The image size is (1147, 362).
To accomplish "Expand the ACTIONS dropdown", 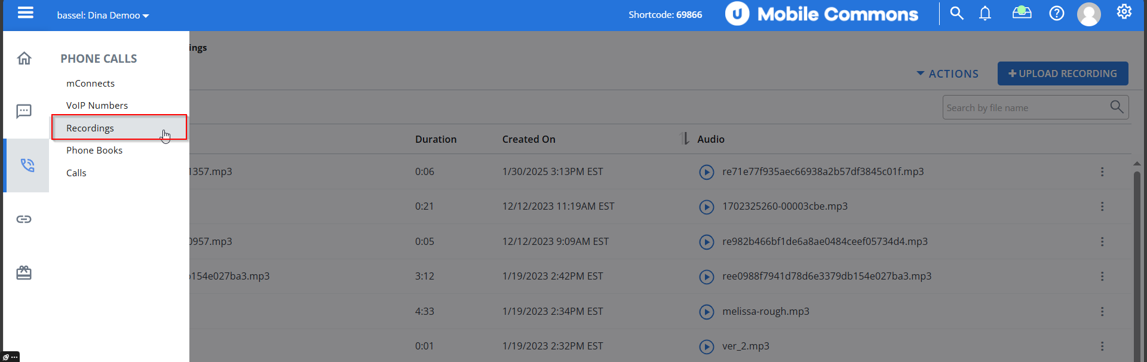I will [x=947, y=73].
